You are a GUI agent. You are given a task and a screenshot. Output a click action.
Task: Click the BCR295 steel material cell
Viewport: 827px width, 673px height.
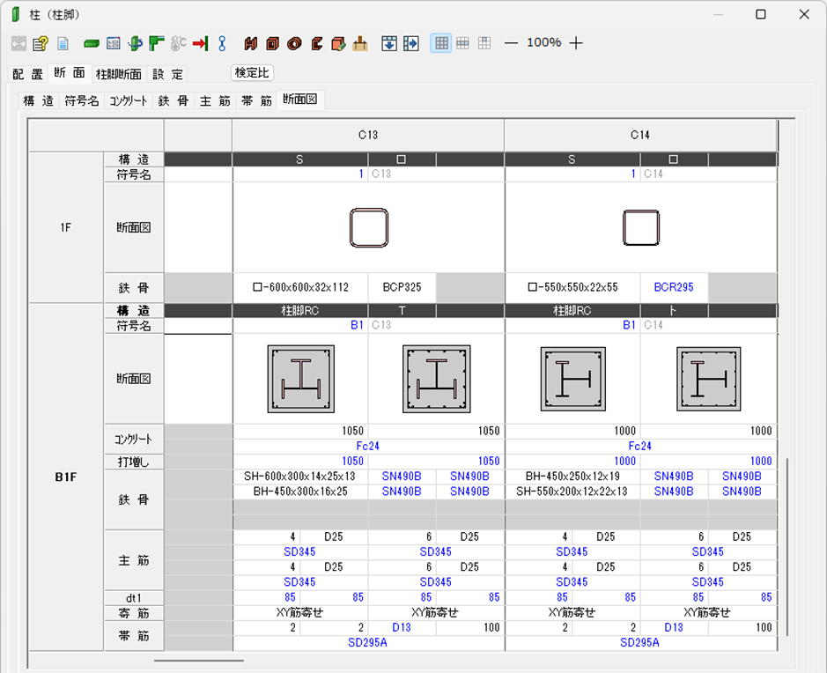(674, 287)
